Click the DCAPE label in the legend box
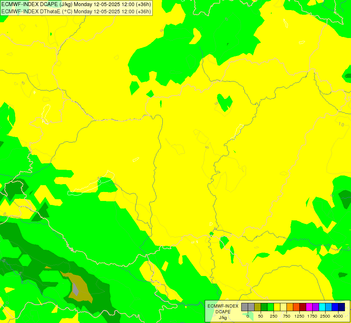Viewport: 351px width, 323px height. point(223,312)
